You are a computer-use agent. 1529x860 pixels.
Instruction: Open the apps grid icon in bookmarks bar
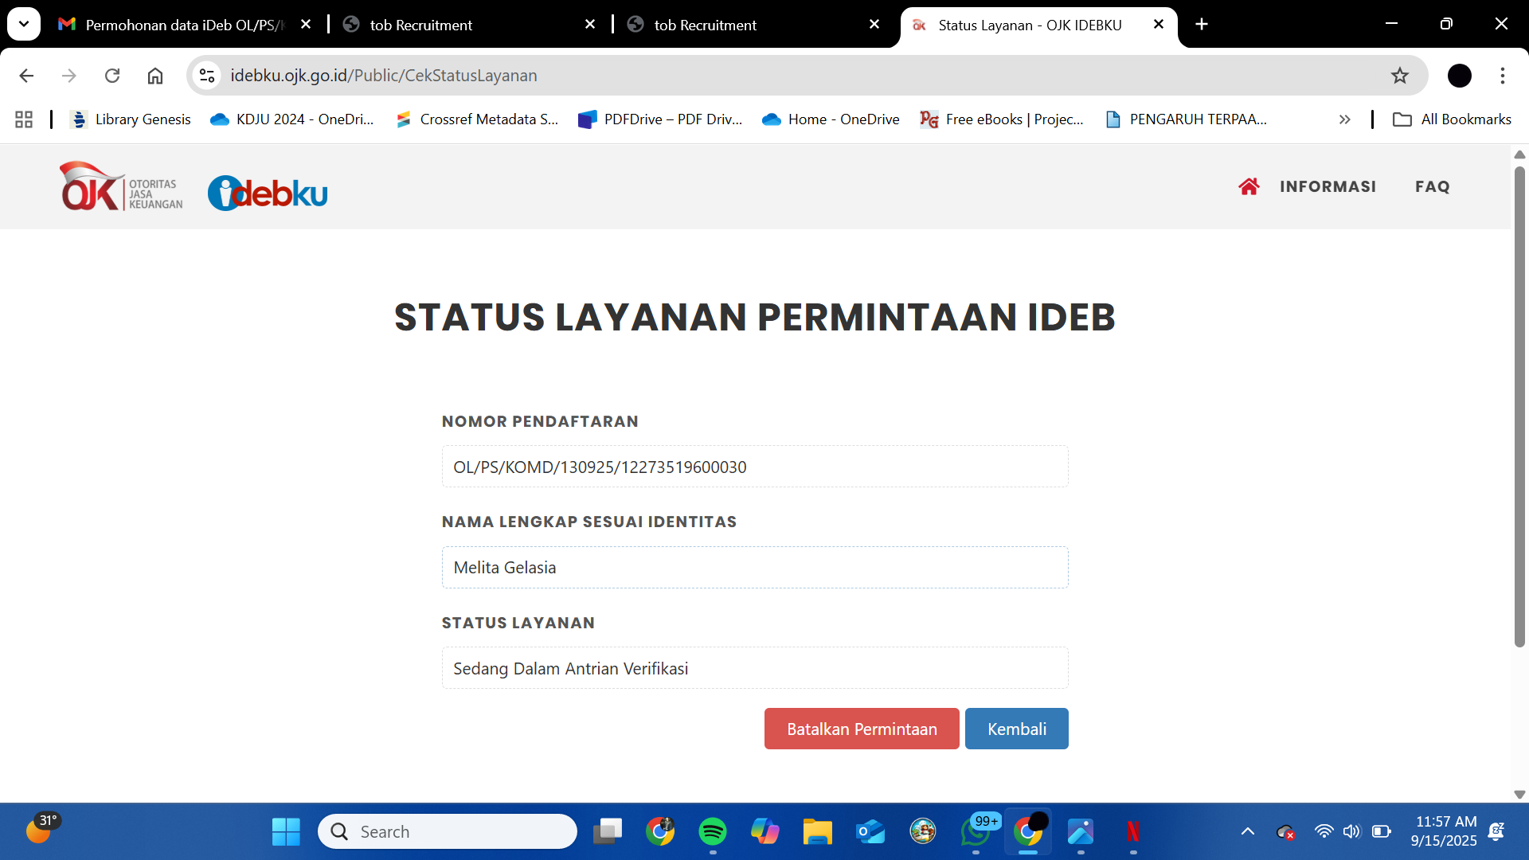click(x=24, y=119)
